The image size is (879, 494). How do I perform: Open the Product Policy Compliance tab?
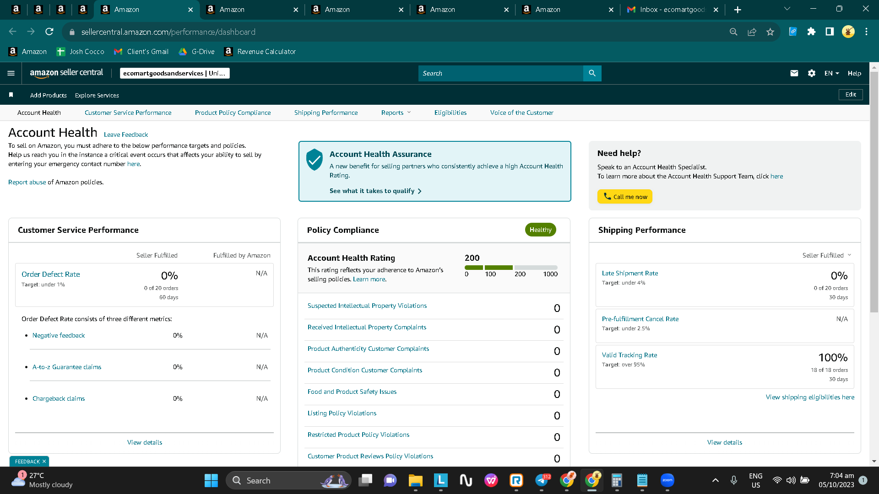pyautogui.click(x=233, y=113)
